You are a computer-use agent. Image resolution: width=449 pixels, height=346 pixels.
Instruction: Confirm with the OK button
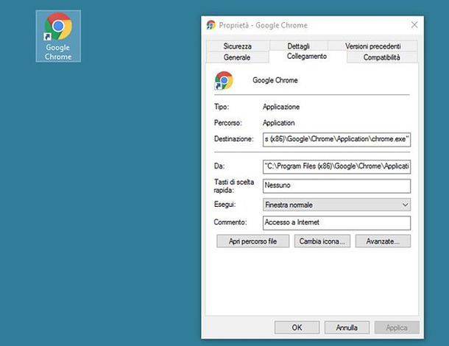coord(297,328)
